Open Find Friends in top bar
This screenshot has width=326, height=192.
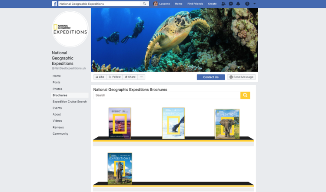(195, 4)
